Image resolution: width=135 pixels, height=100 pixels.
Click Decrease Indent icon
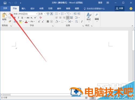click(x=75, y=14)
